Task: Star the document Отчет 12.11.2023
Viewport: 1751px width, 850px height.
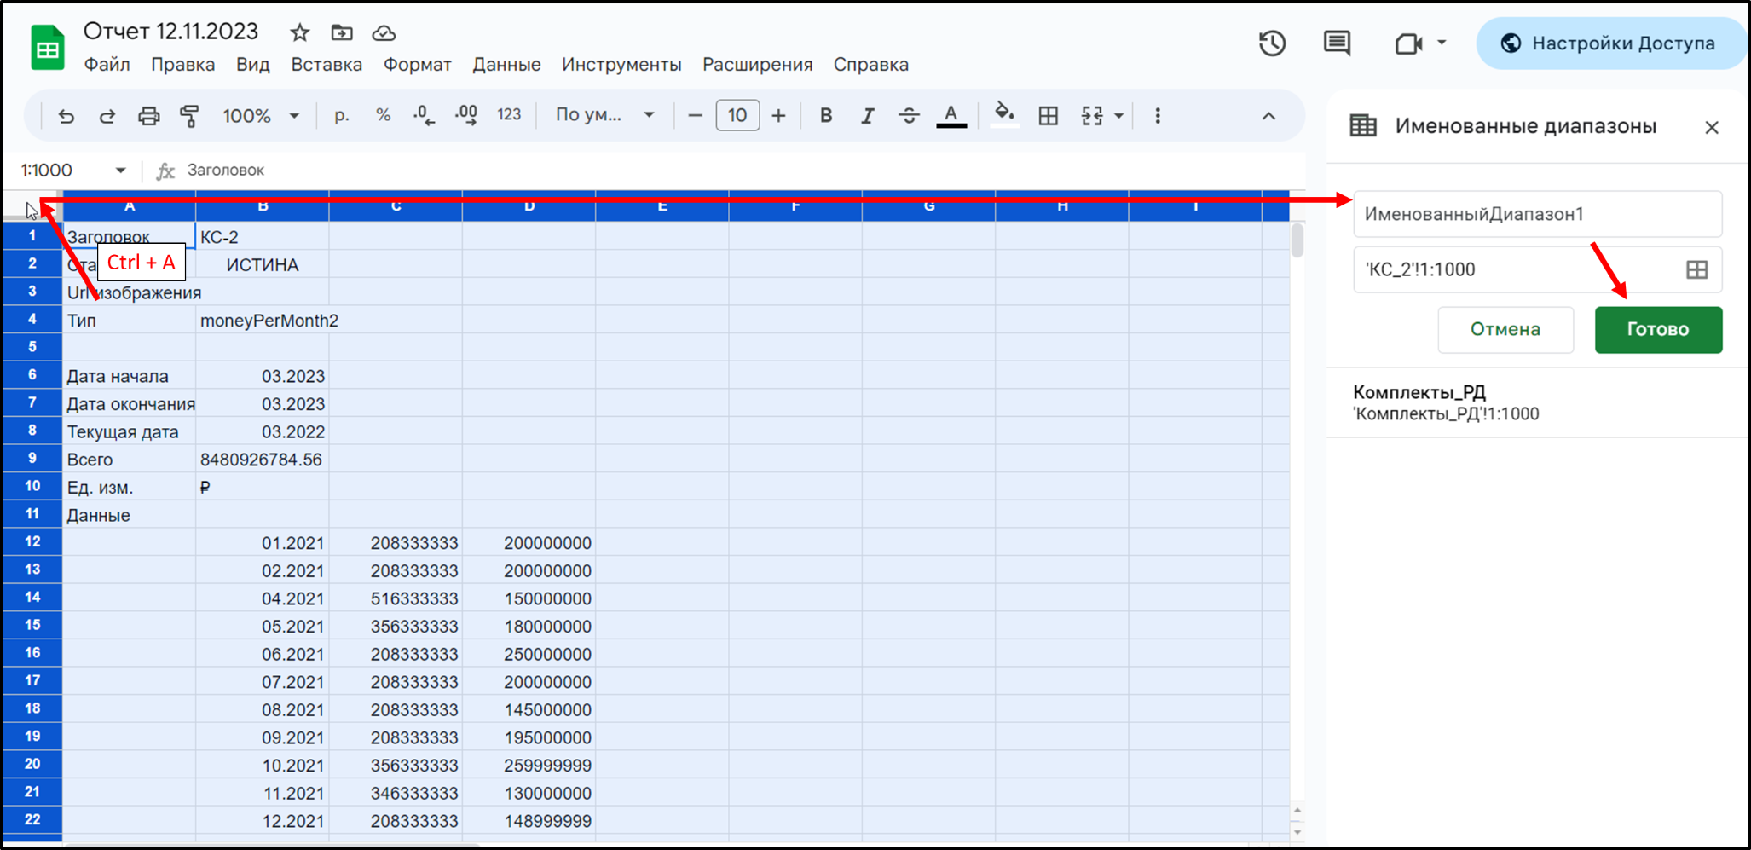Action: coord(299,32)
